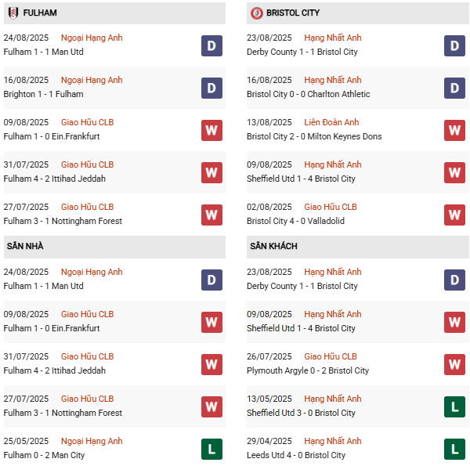The height and width of the screenshot is (466, 470).
Task: Open the Giao Hữu CLB link for Plymouth Argyle match
Action: point(330,356)
